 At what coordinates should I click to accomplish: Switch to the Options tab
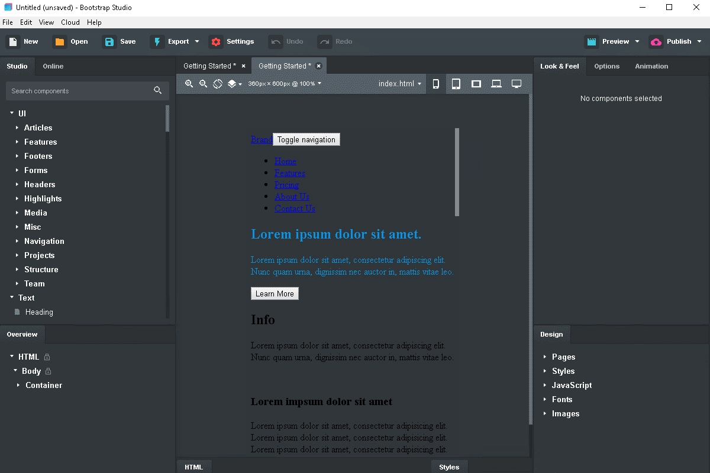(x=607, y=66)
